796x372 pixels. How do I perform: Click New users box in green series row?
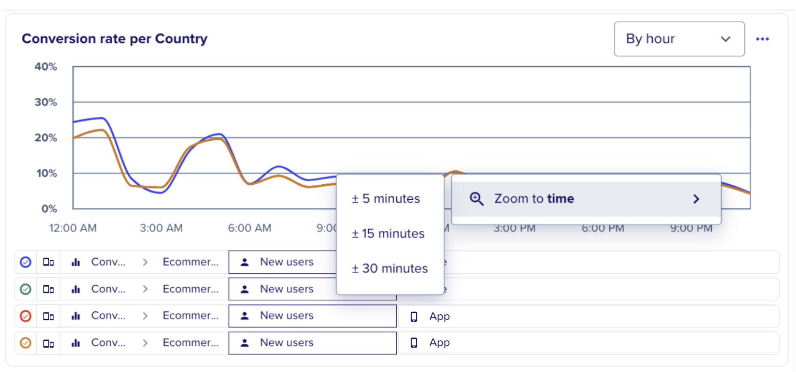point(282,289)
